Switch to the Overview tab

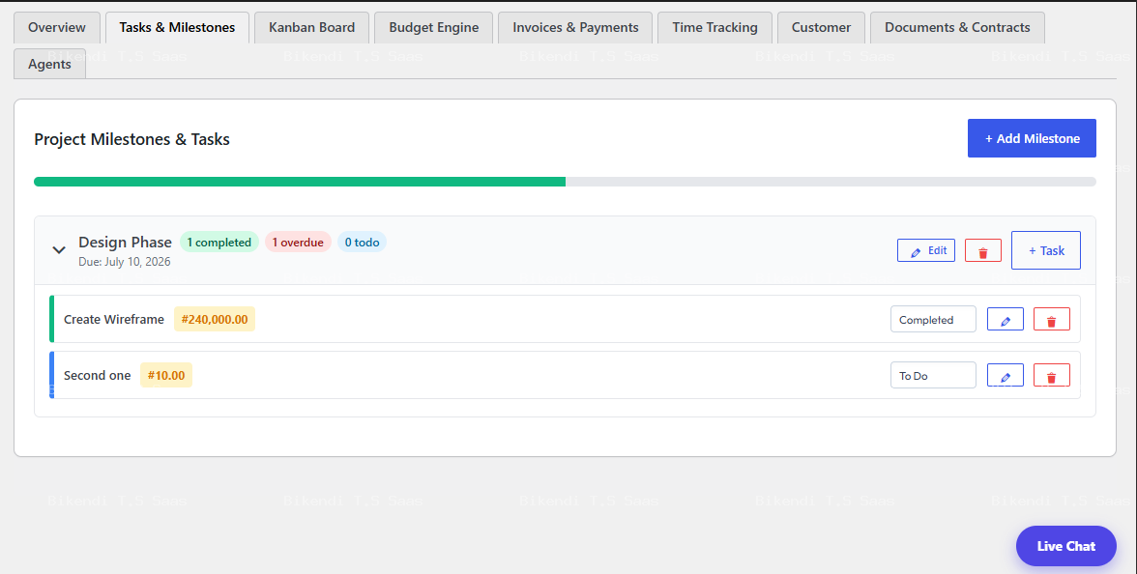click(x=56, y=27)
